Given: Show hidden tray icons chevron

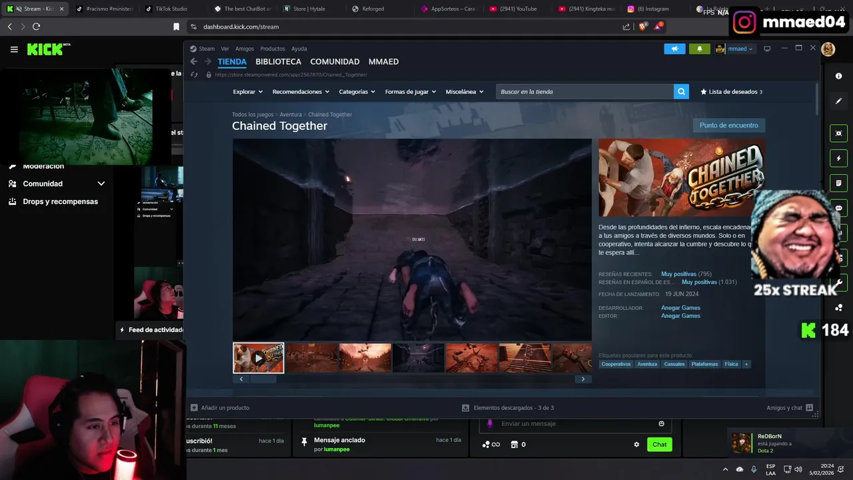Looking at the screenshot, I should [726, 469].
